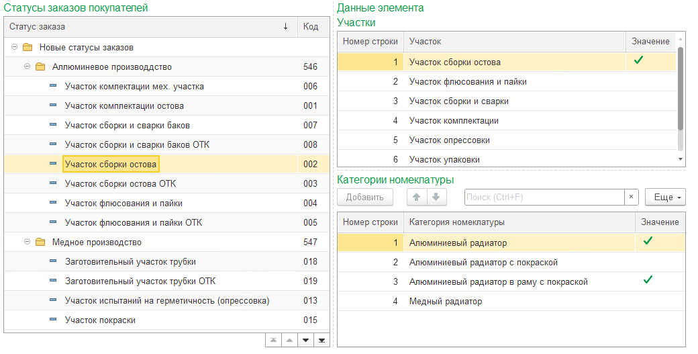Click item icon beside Участок покраски
Viewport: 698px width, 354px height.
click(x=53, y=320)
